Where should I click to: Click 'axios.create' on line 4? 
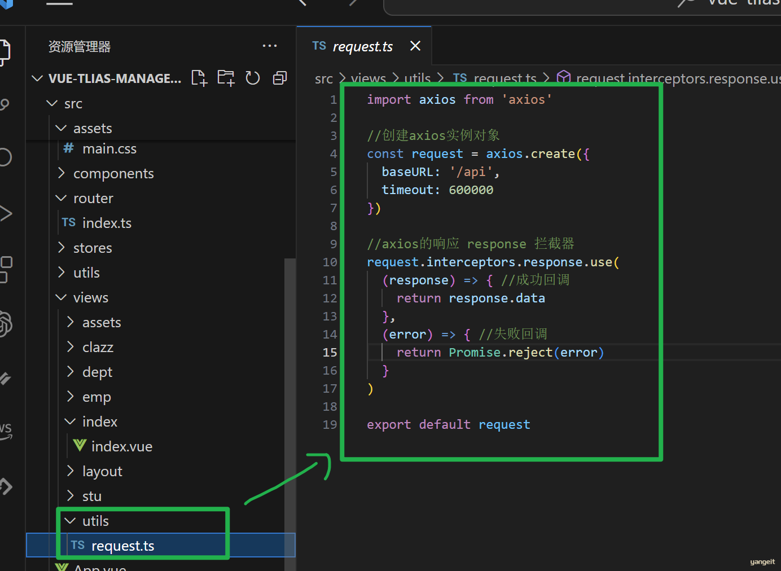click(x=530, y=153)
